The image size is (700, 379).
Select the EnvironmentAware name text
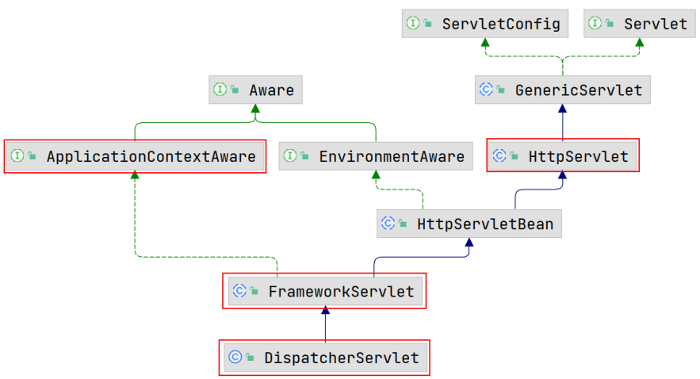coord(392,156)
